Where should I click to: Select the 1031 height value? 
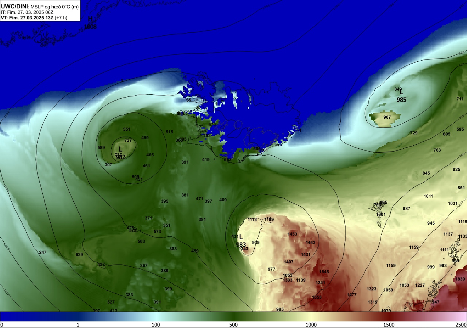453,203
